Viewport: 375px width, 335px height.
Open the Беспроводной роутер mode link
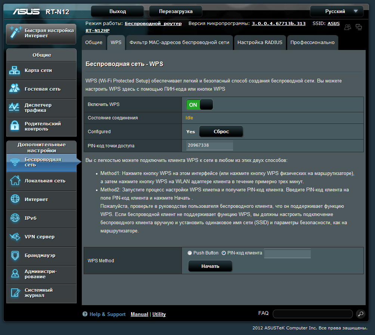pos(153,24)
